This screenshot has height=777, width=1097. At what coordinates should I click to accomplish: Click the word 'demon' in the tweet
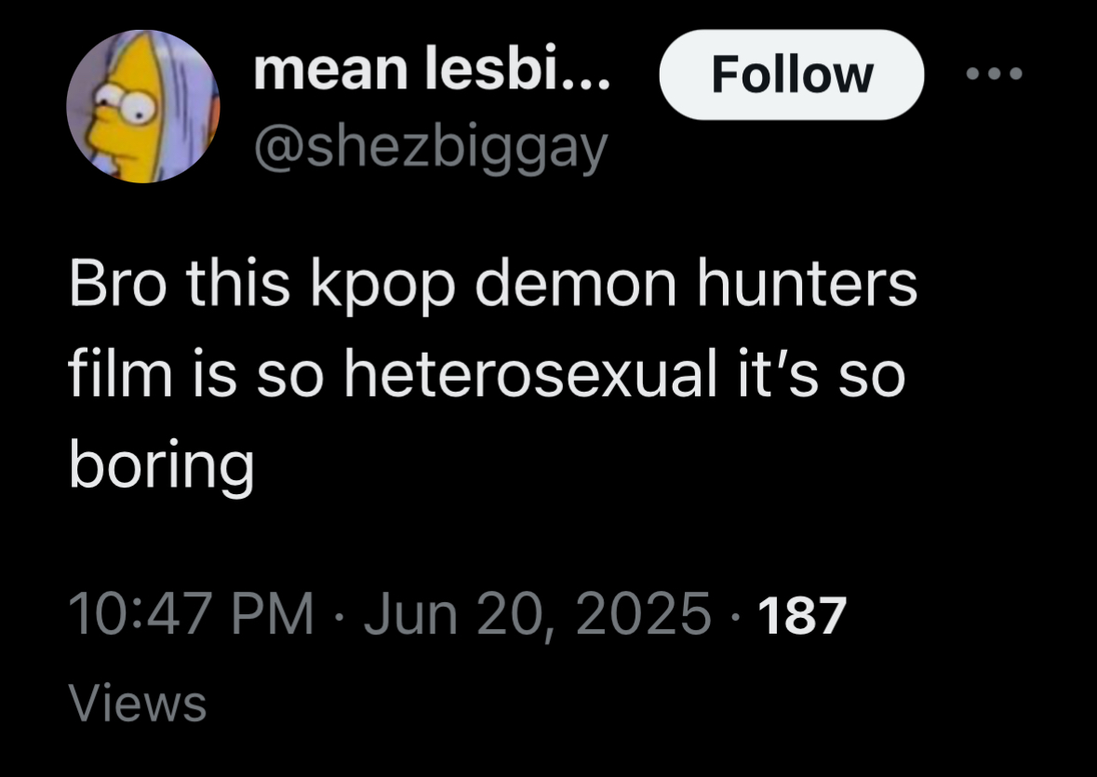tap(576, 284)
